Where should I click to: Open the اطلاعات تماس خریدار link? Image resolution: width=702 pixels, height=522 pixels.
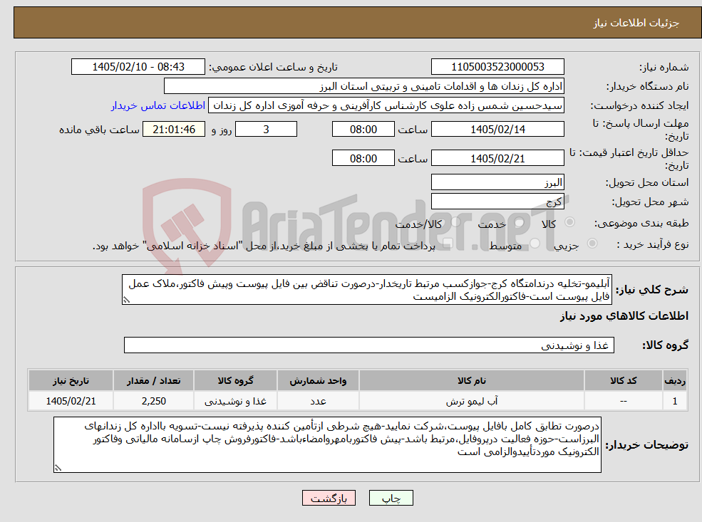click(158, 105)
